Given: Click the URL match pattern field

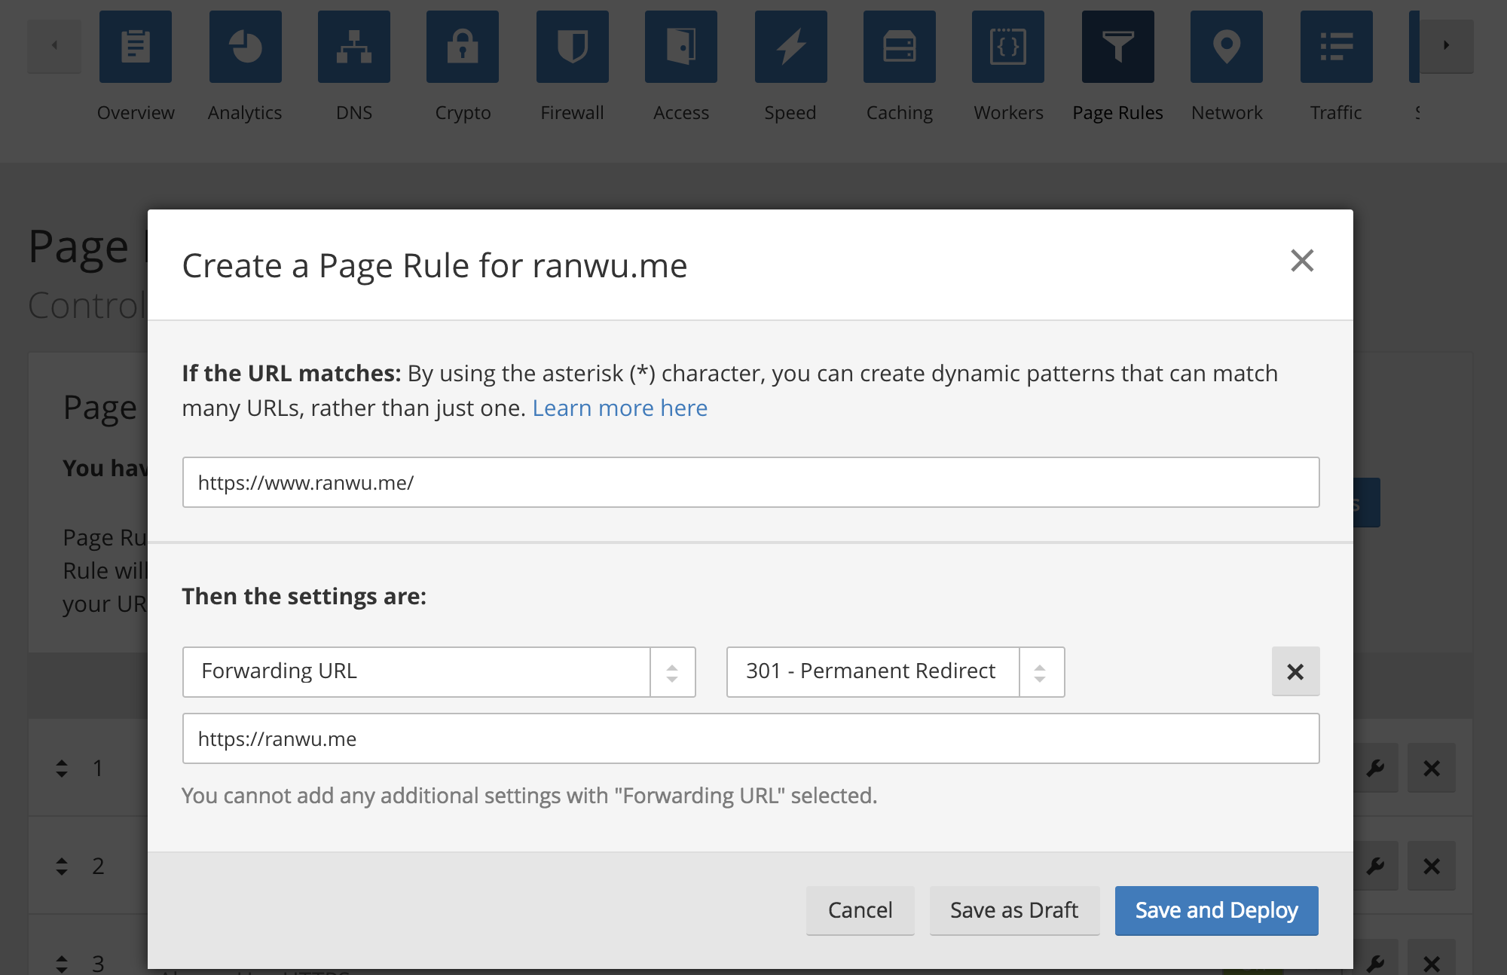Looking at the screenshot, I should pyautogui.click(x=750, y=482).
